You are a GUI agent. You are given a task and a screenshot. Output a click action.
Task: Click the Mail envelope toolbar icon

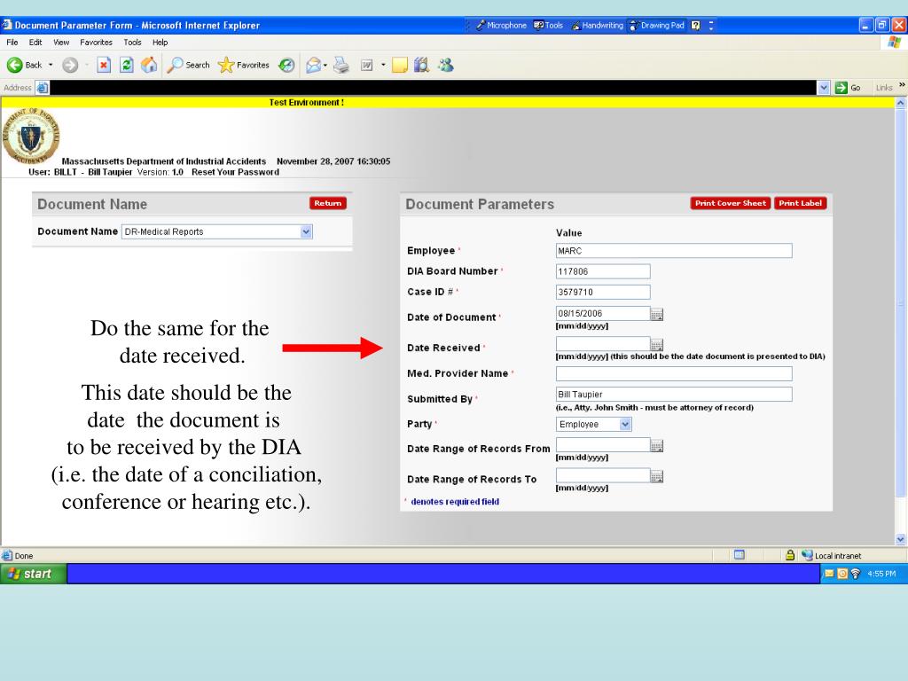313,65
